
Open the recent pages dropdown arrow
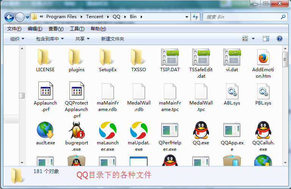coord(27,17)
